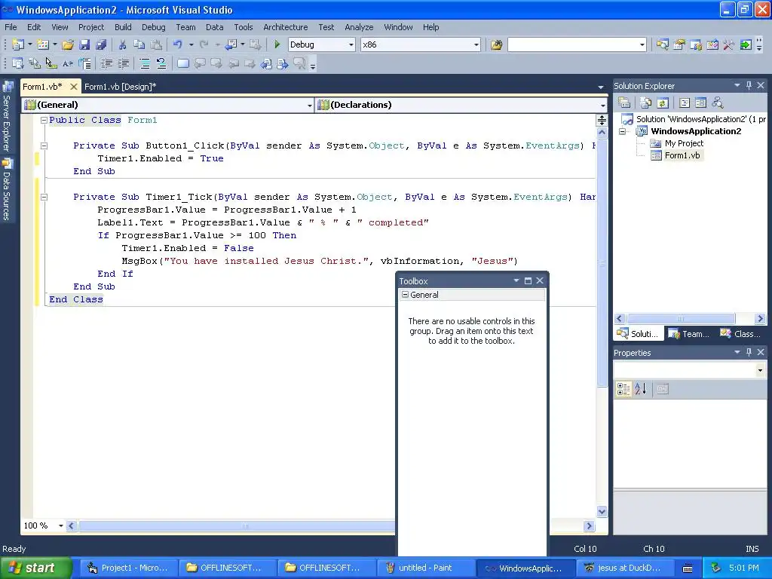Click View Code icon in Solution Explorer
772x579 pixels.
coord(685,103)
